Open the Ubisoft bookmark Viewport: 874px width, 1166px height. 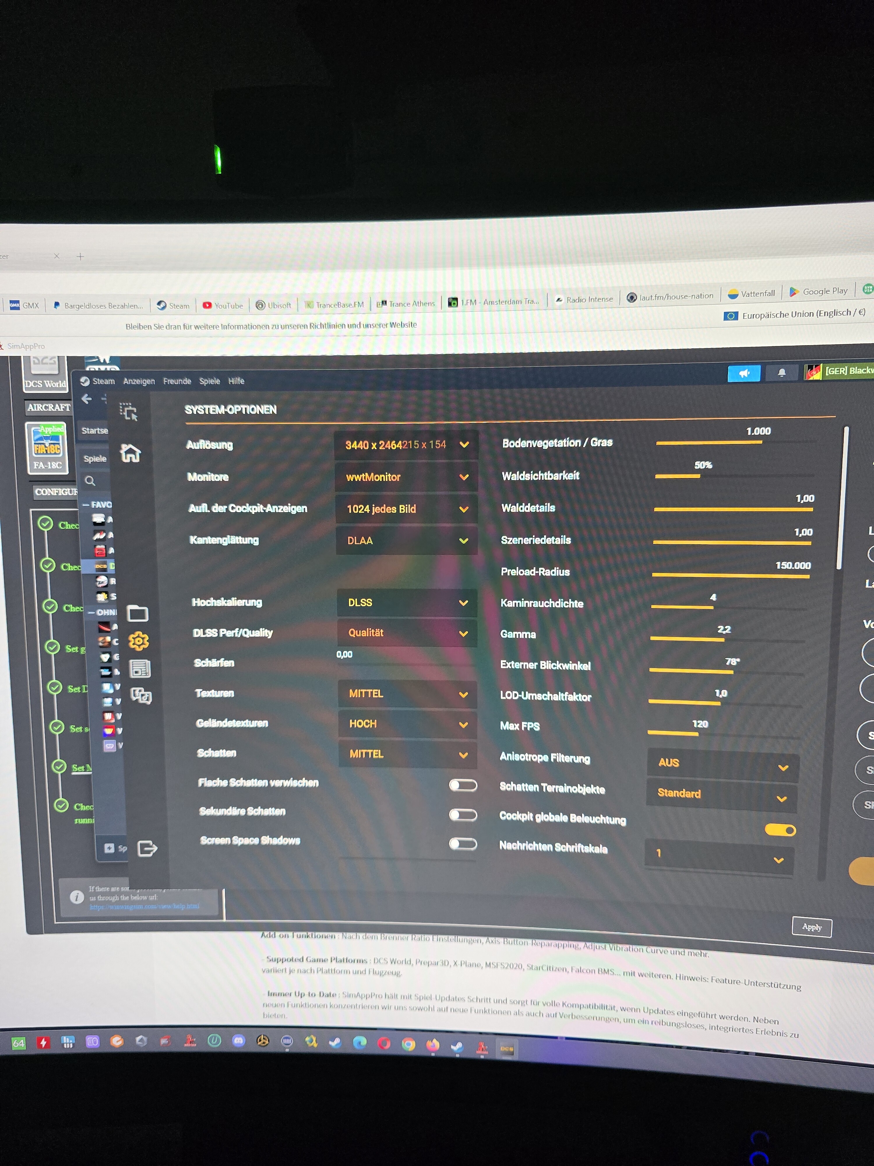274,305
